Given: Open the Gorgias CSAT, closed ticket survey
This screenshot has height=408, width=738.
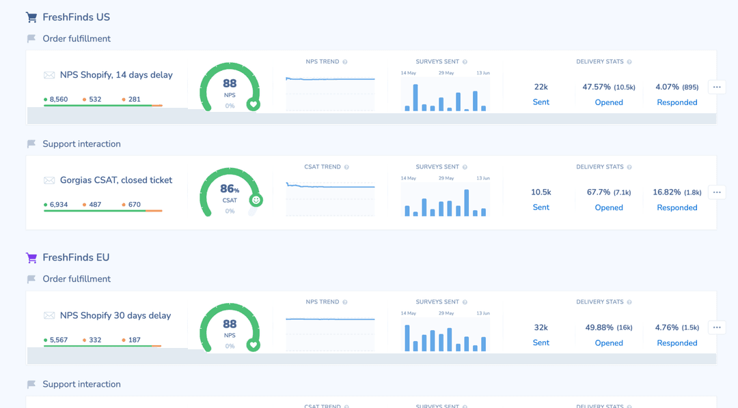Looking at the screenshot, I should 116,181.
